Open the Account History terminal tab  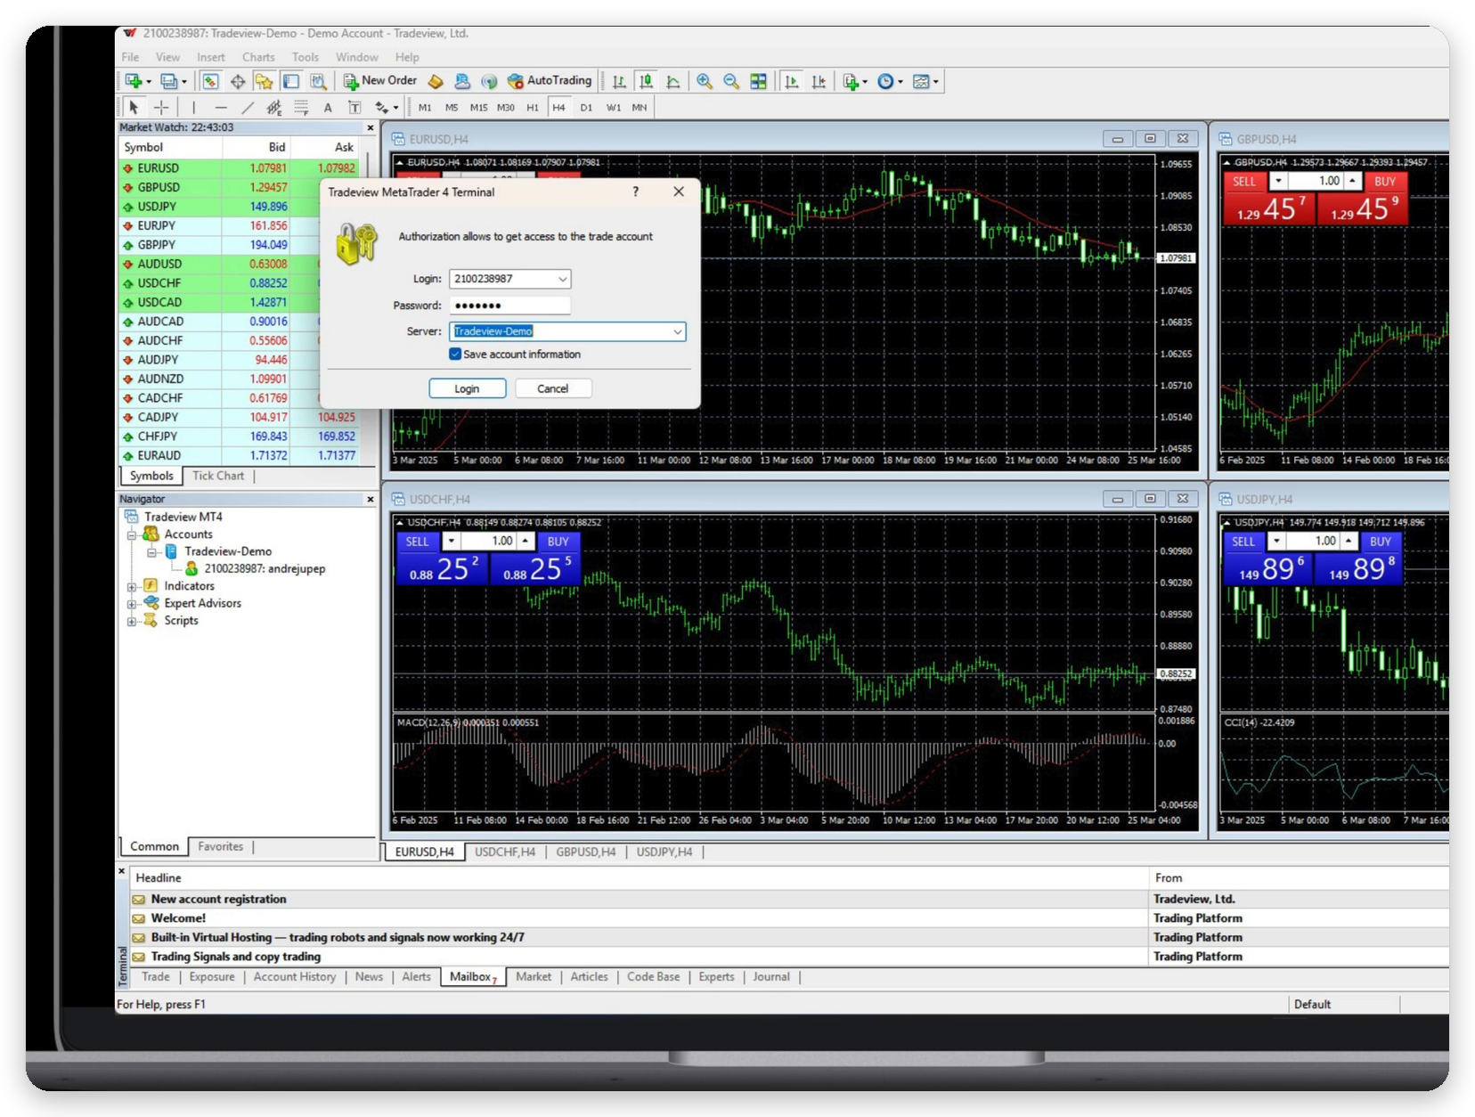pyautogui.click(x=295, y=977)
